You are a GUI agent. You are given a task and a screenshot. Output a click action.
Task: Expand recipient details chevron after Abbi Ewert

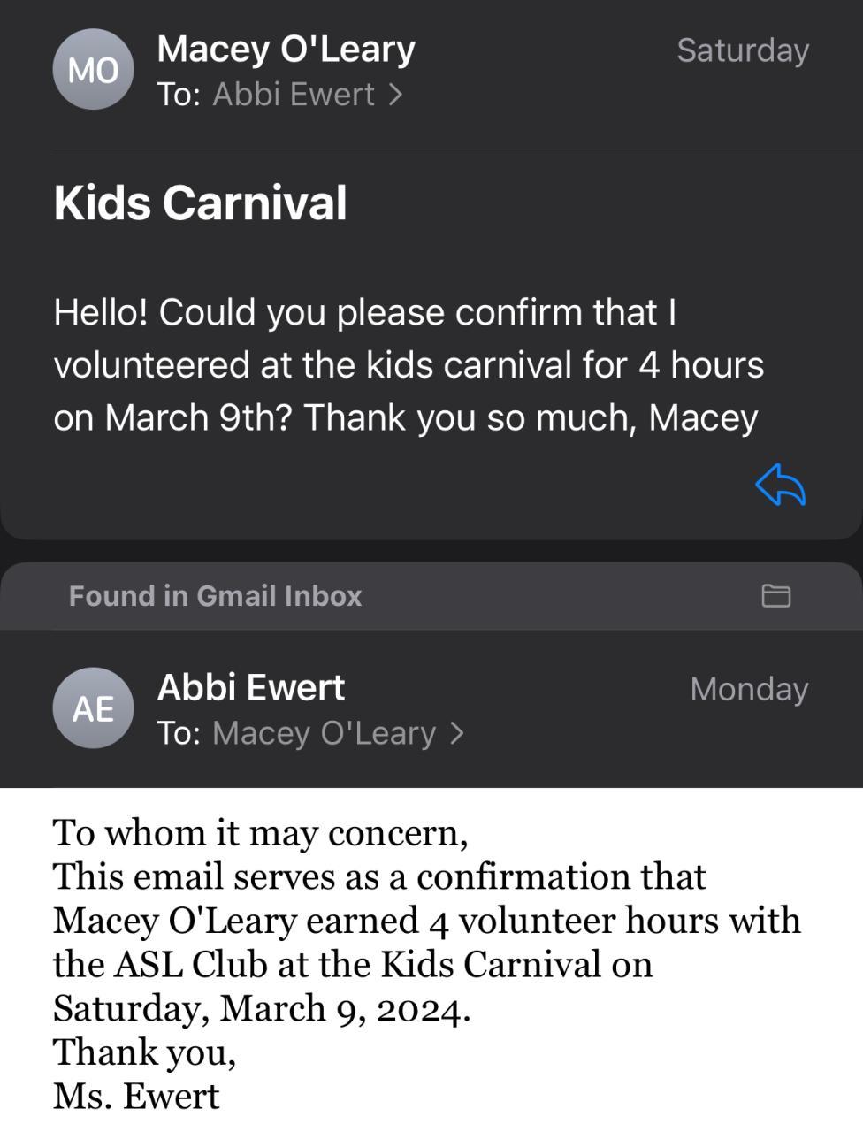(395, 94)
